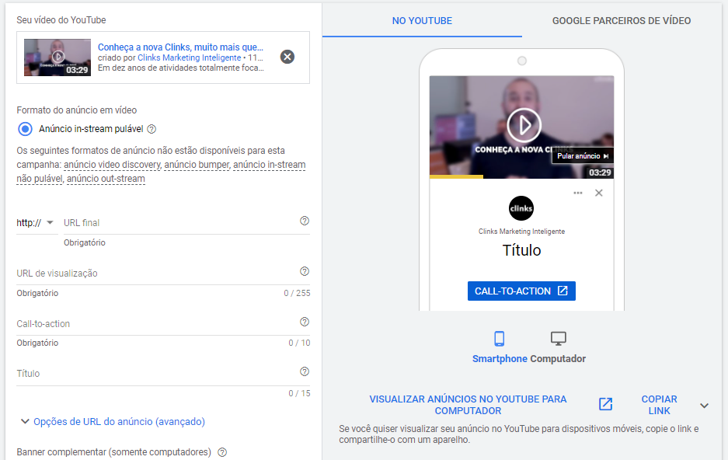Click the yellow video progress bar in the preview
Viewport: 728px width, 460px height.
tap(456, 177)
